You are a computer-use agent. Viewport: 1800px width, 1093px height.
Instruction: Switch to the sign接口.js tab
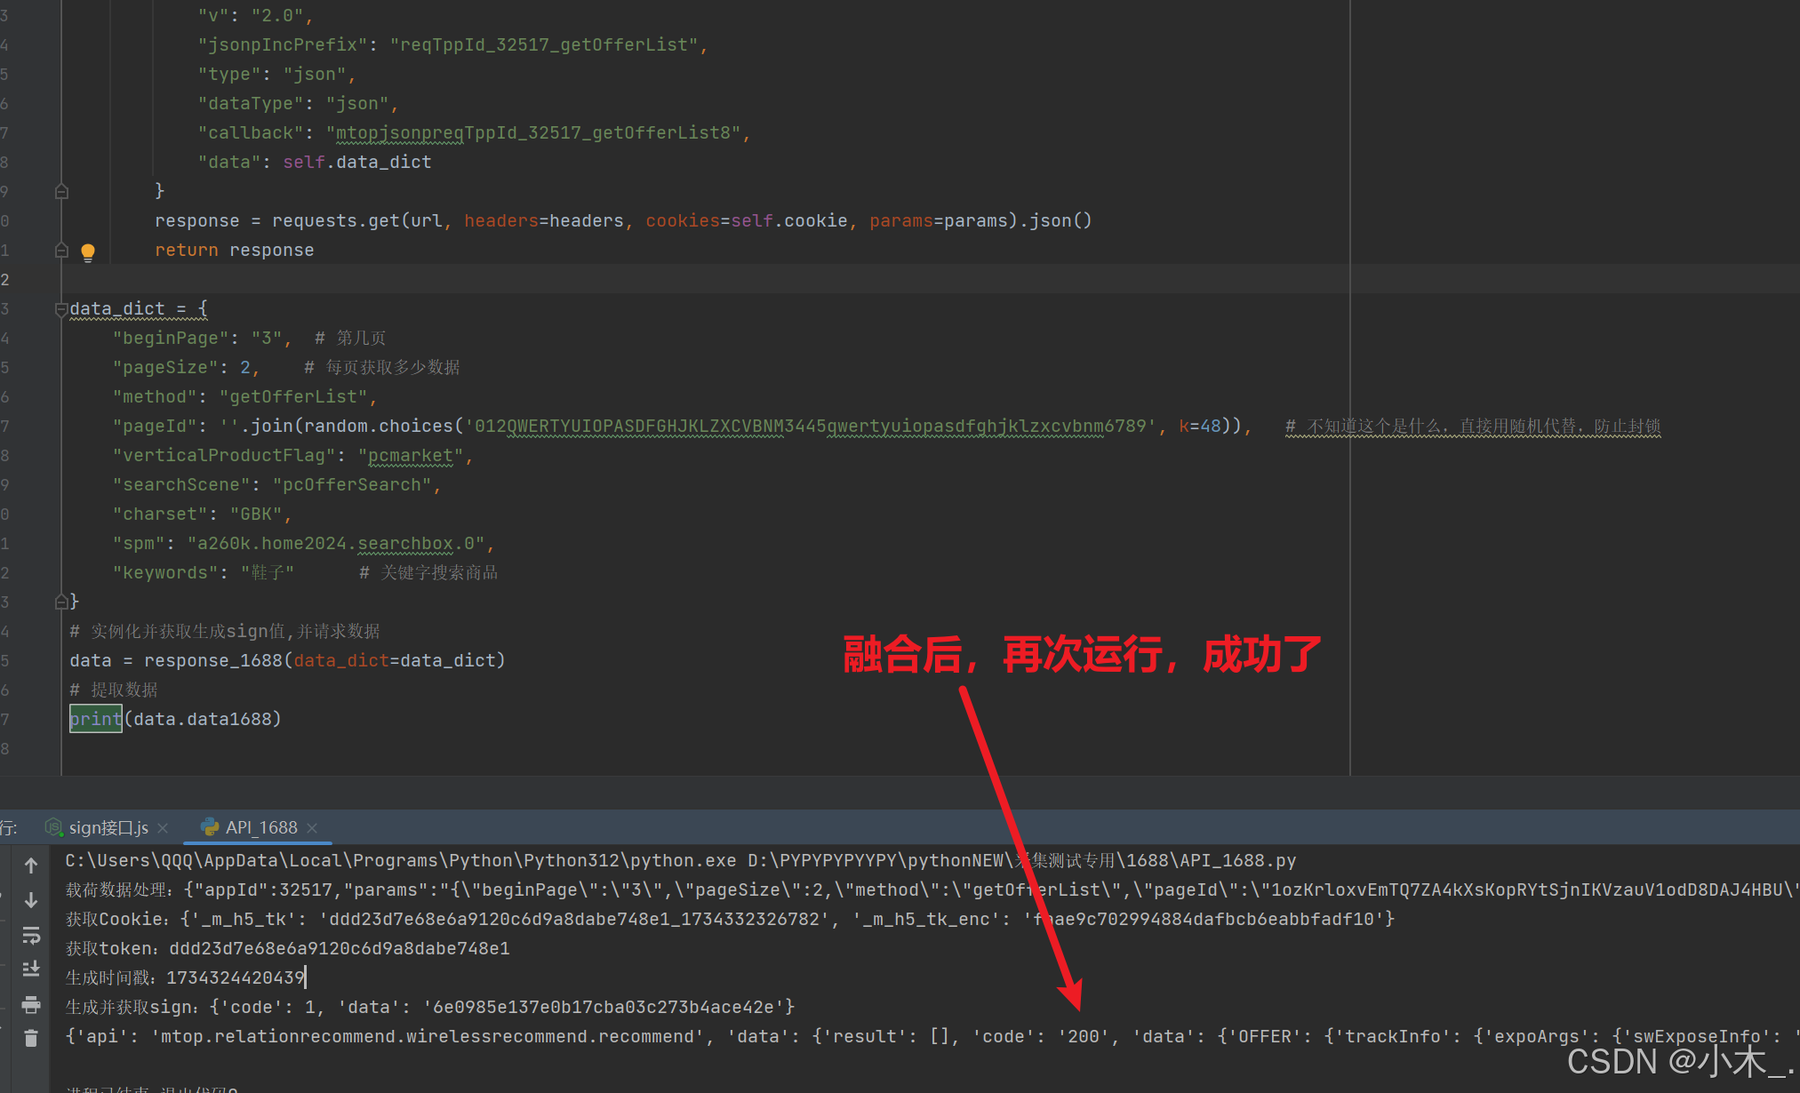(x=108, y=827)
